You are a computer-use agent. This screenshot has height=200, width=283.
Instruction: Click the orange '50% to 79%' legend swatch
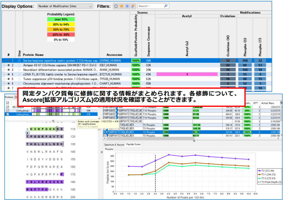pyautogui.click(x=61, y=30)
